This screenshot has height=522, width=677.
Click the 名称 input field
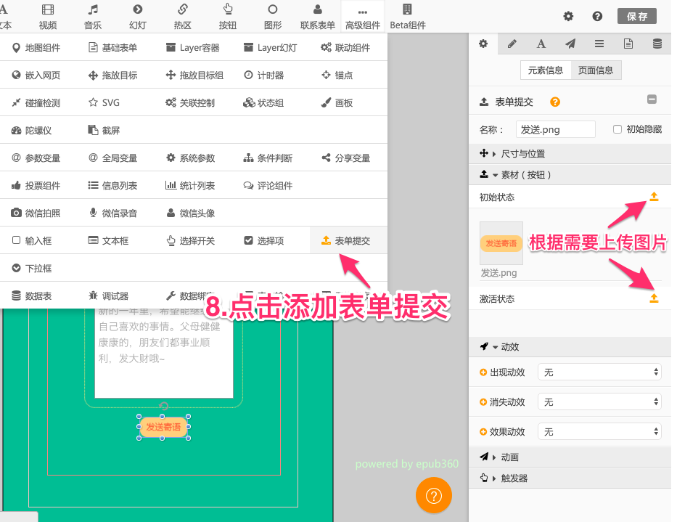(x=555, y=129)
